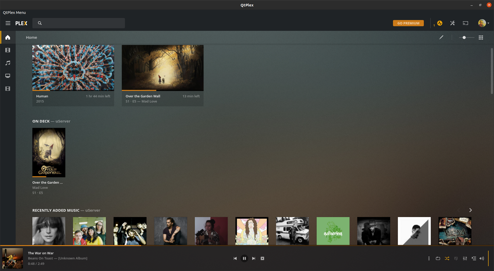Open the play queue icon
The height and width of the screenshot is (271, 494).
click(474, 258)
